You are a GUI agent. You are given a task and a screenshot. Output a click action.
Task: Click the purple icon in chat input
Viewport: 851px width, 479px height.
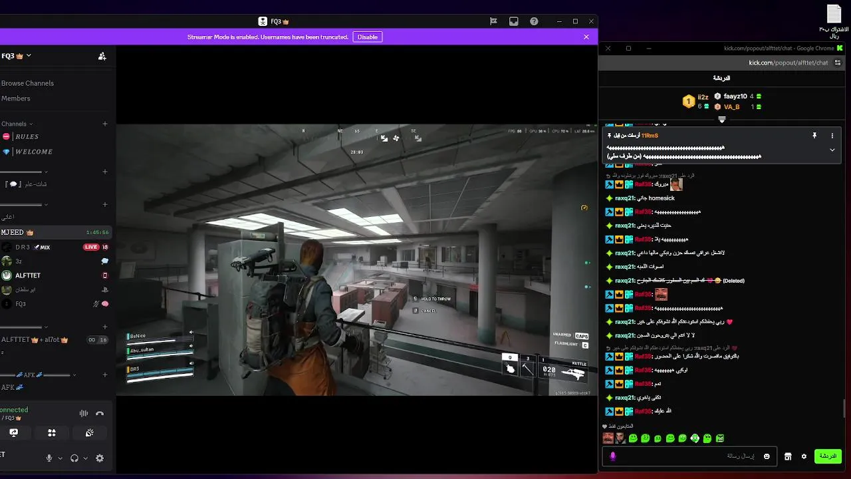613,456
